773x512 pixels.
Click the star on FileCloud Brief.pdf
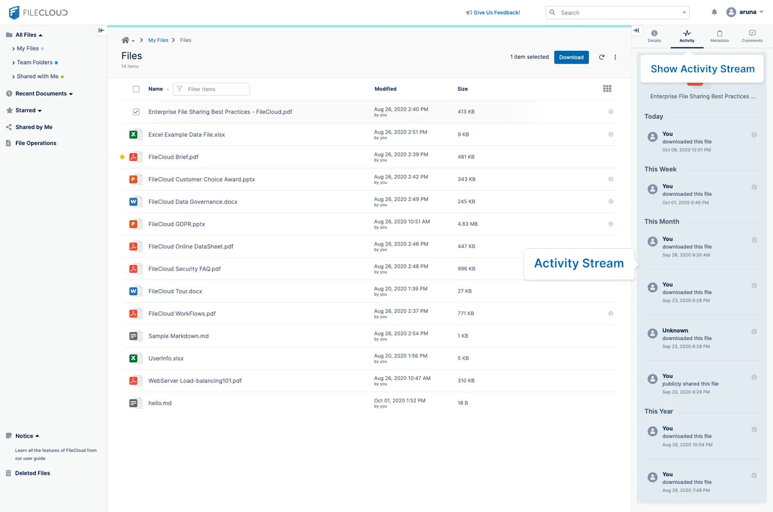coord(122,157)
